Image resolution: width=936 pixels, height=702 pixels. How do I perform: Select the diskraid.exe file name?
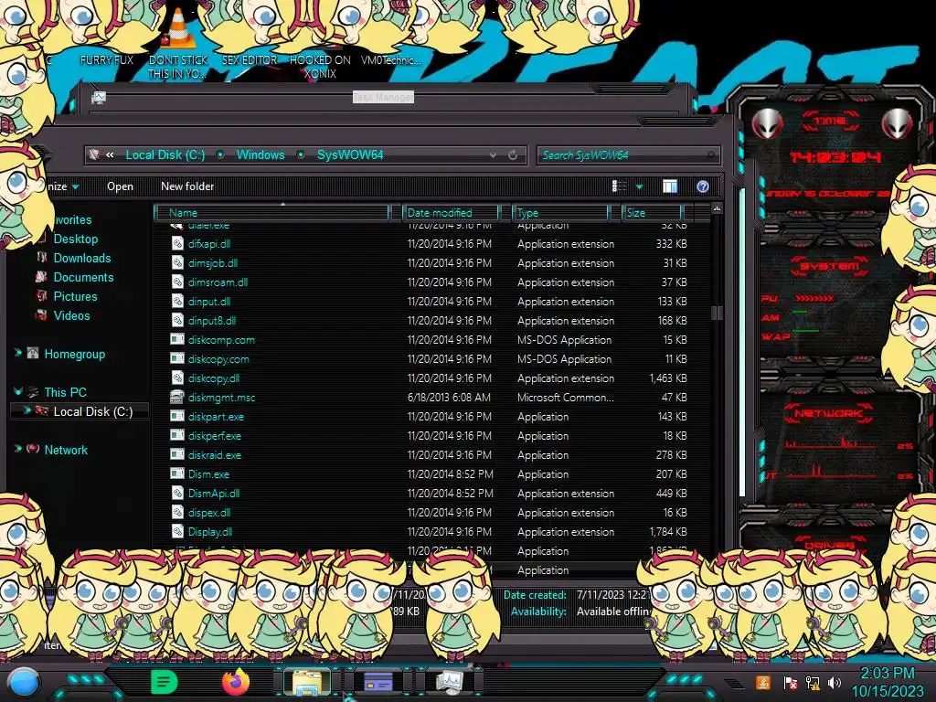coord(214,455)
